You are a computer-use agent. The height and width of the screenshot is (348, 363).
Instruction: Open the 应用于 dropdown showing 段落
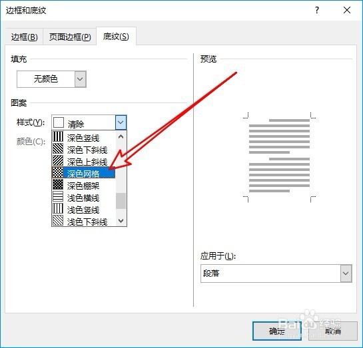(x=276, y=273)
